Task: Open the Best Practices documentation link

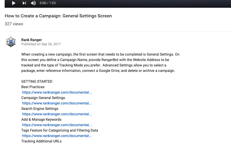Action: (x=57, y=92)
